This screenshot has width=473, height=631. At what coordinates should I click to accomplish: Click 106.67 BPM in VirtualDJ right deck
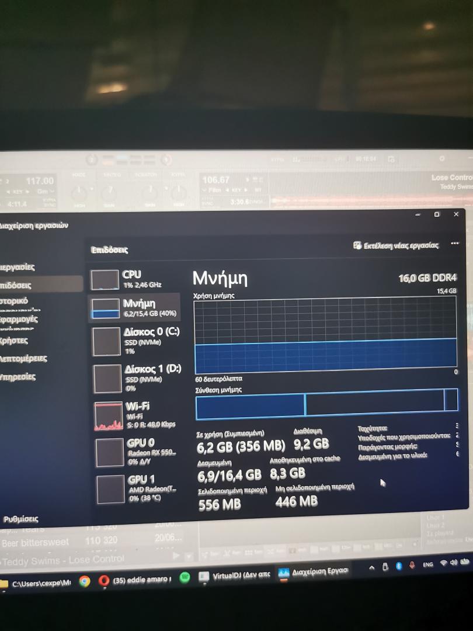pos(215,180)
